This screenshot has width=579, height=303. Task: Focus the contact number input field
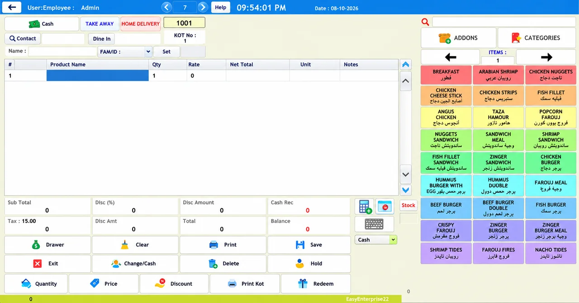coord(63,39)
